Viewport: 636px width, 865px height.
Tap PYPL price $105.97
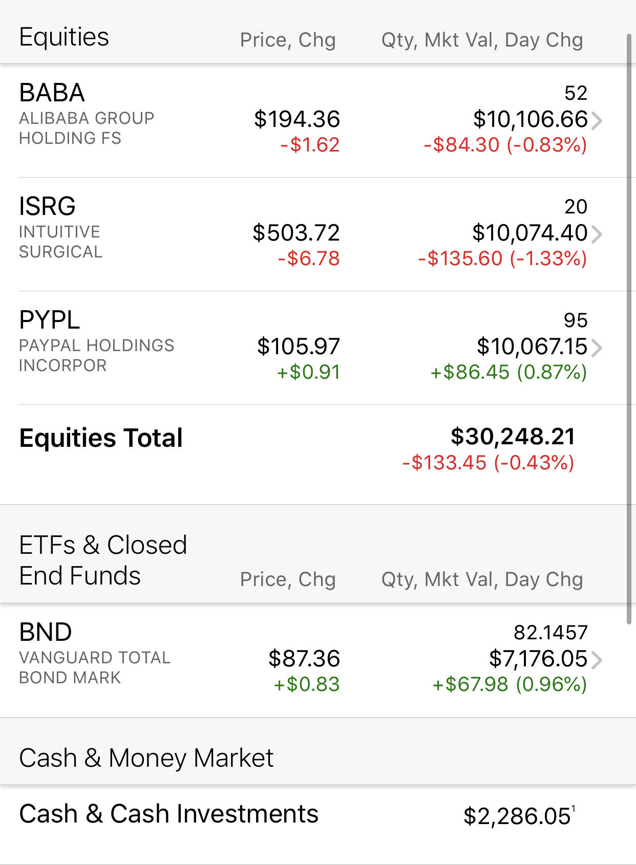(298, 347)
